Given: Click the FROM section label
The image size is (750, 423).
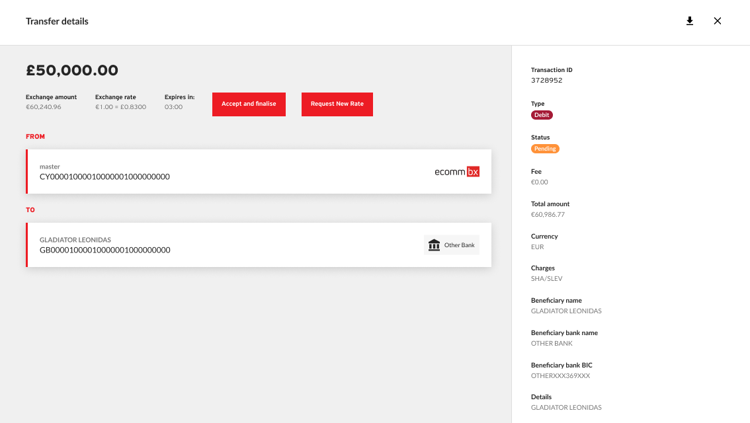Looking at the screenshot, I should 36,137.
